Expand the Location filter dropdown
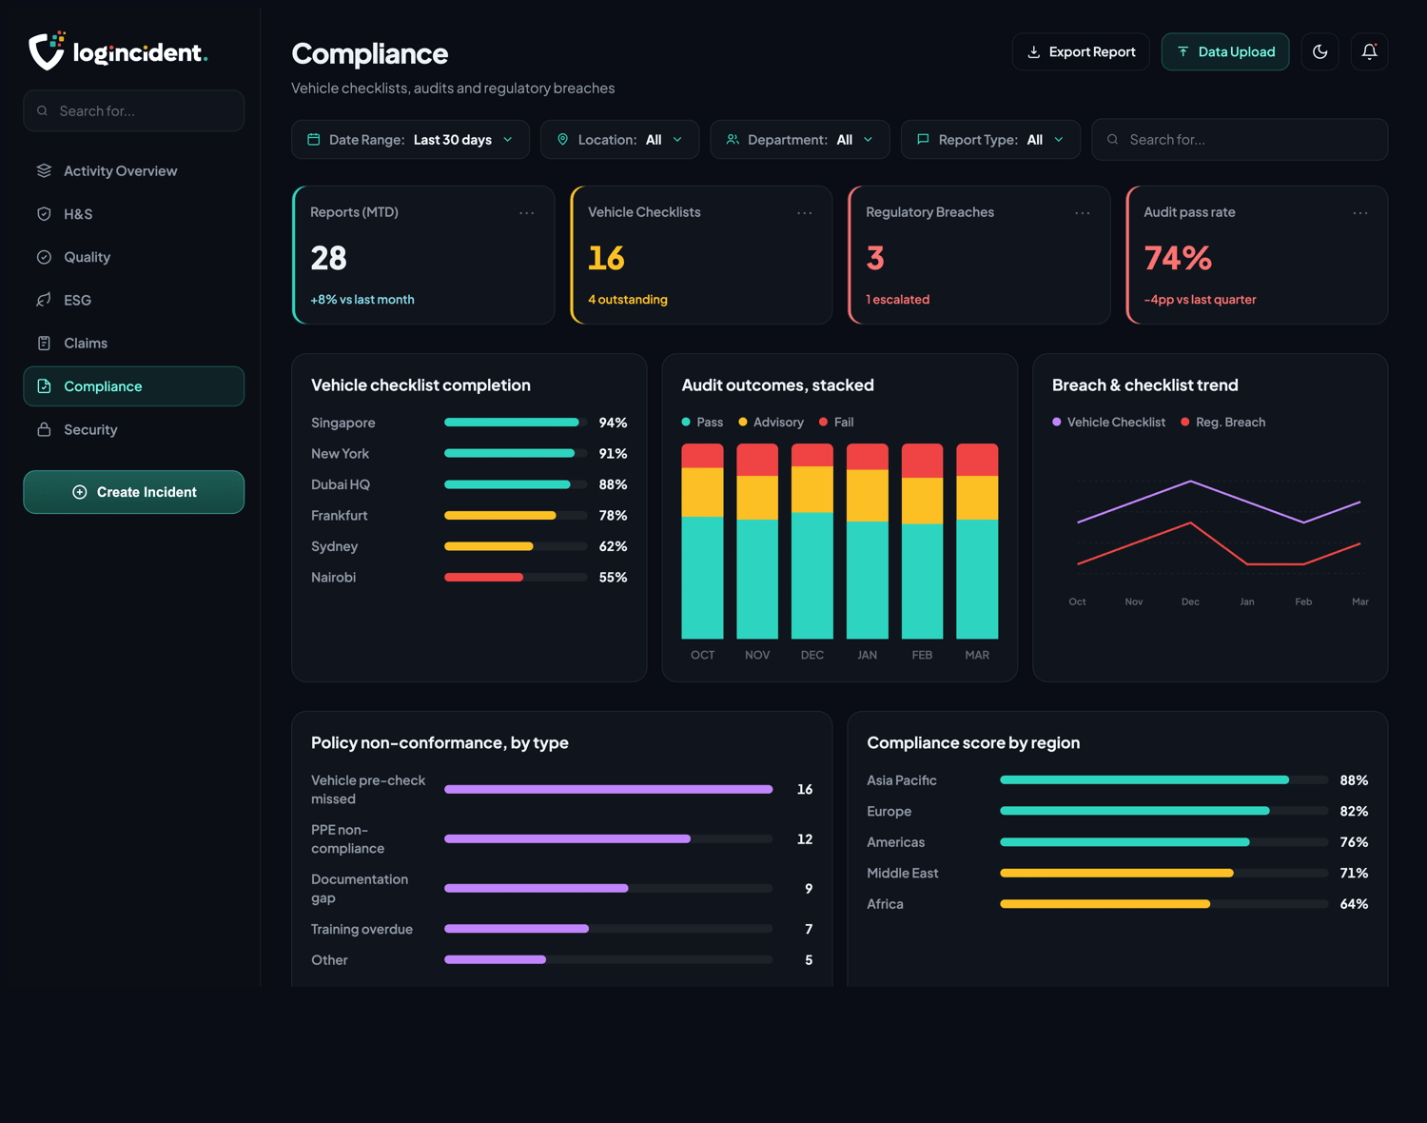Screen dimensions: 1427x1123 pos(619,140)
